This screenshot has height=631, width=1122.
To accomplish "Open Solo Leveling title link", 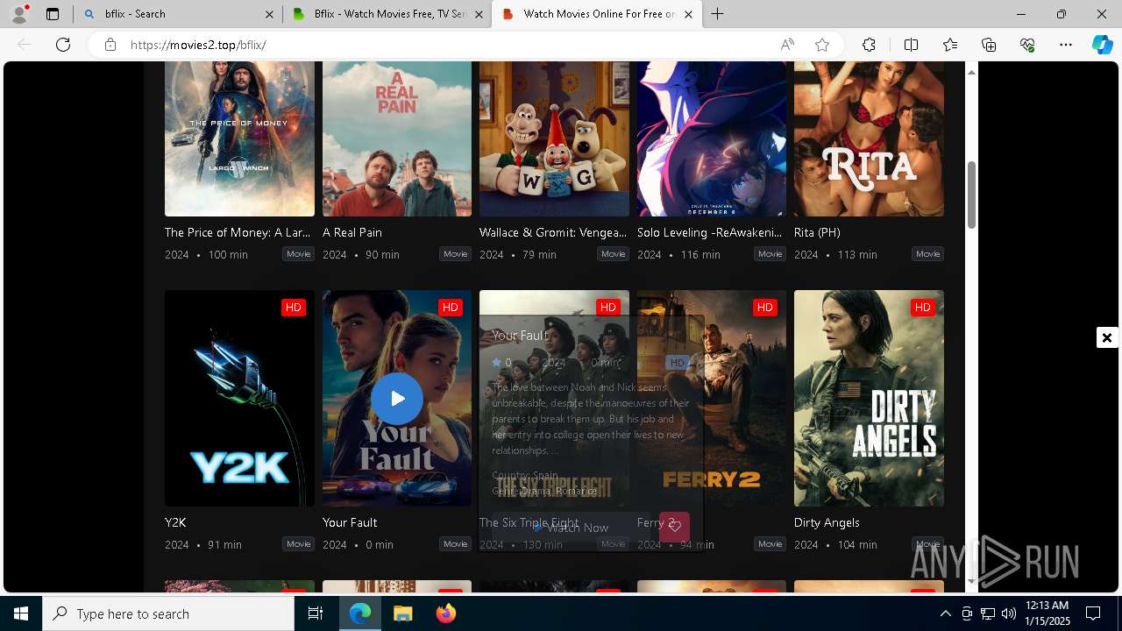I will point(710,232).
